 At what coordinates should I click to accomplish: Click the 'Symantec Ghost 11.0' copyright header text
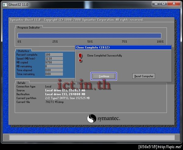77,20
